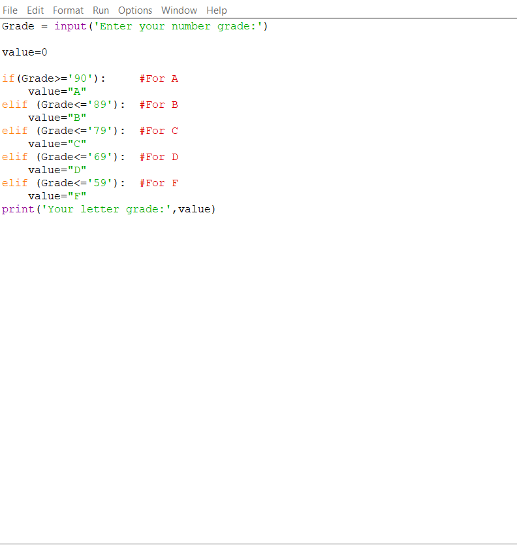
Task: Click the 'Your letter grade:' string in print
Action: pos(106,209)
